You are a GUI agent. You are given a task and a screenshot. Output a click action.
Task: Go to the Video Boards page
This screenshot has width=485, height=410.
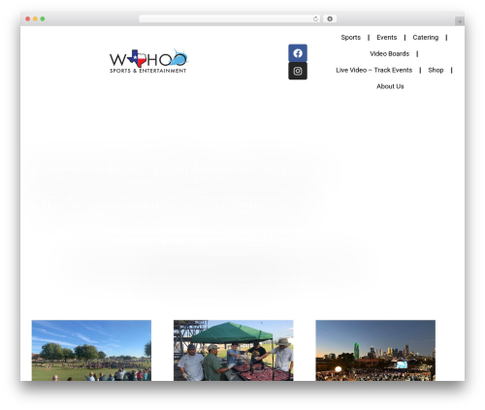tap(389, 53)
